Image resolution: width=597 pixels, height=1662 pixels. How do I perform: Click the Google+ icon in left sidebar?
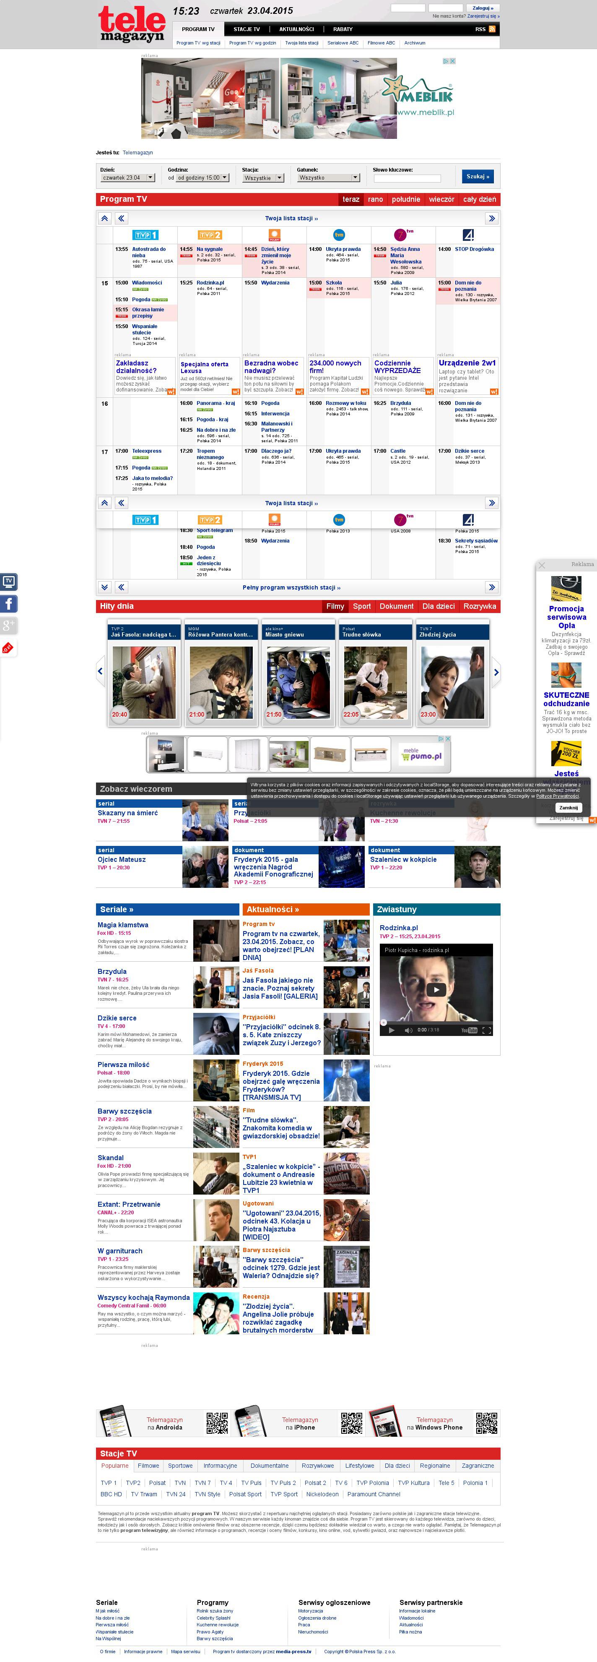(x=9, y=624)
